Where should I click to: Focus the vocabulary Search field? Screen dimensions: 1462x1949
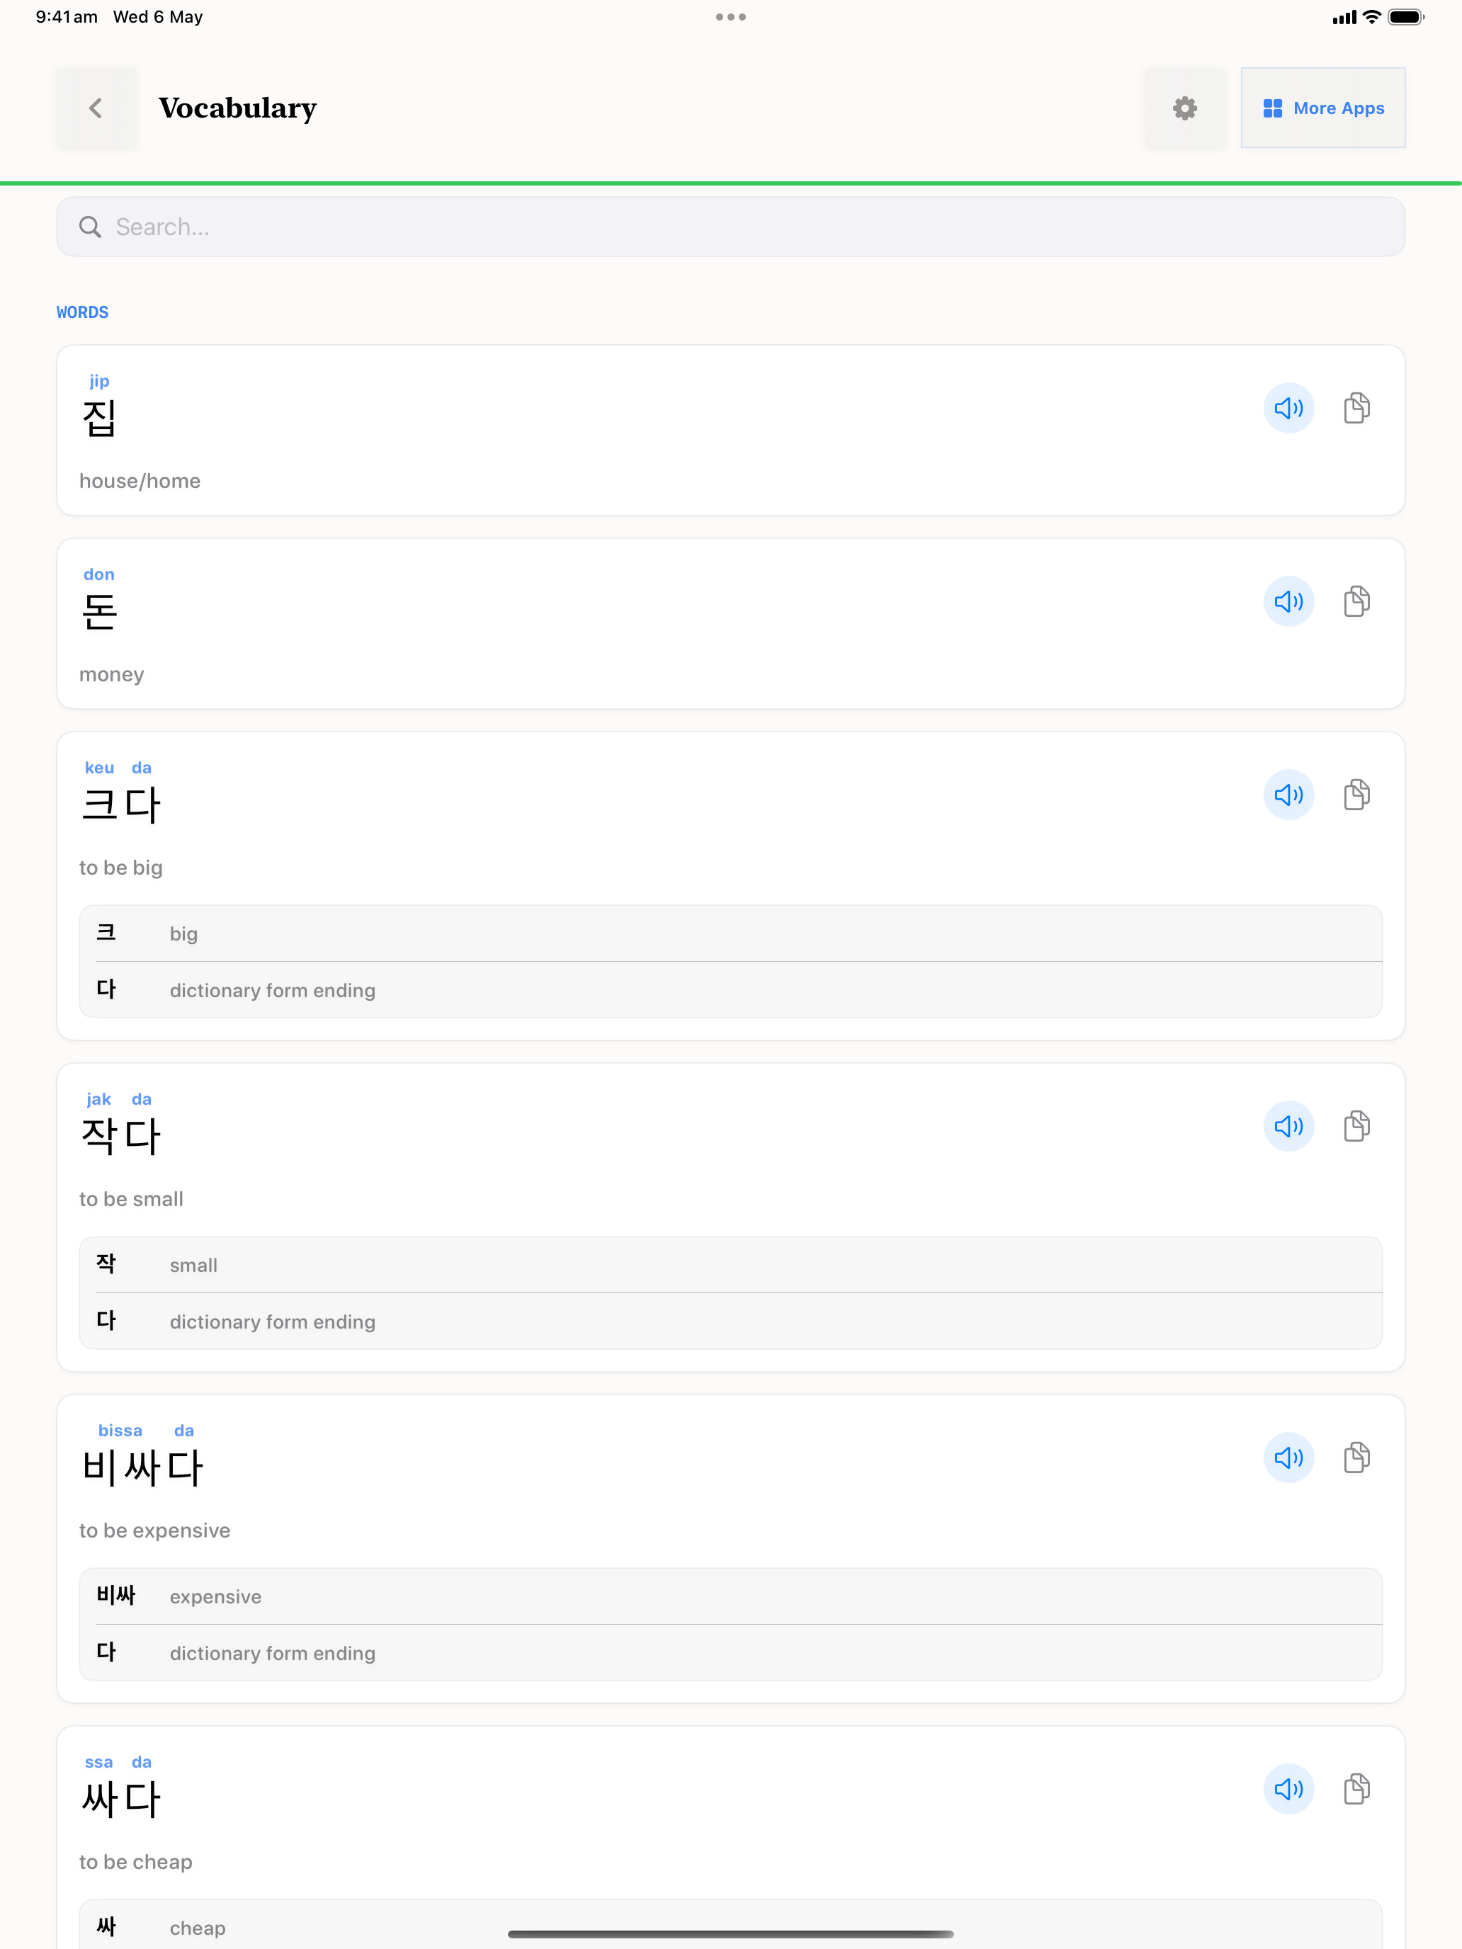click(x=730, y=227)
